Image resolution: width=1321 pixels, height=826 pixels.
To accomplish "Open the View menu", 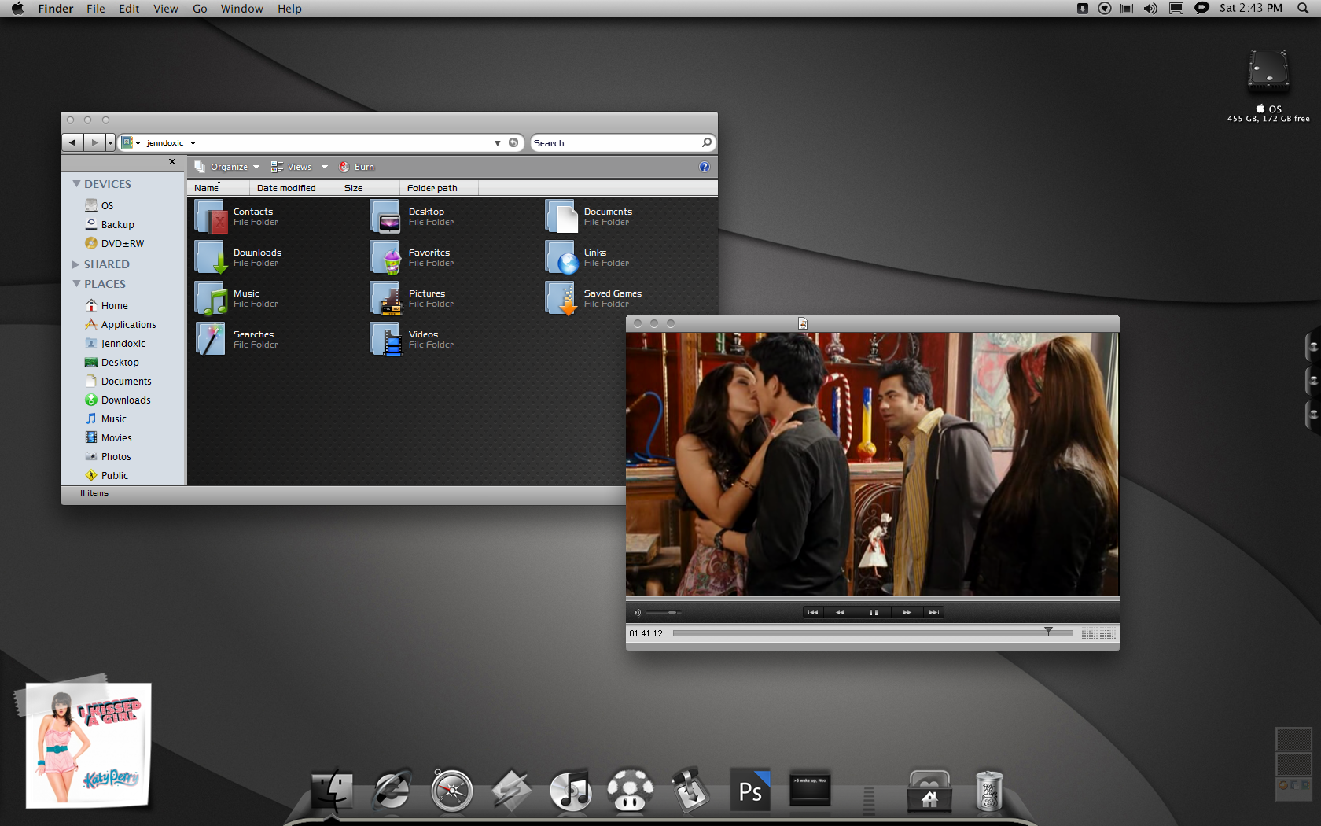I will (166, 8).
